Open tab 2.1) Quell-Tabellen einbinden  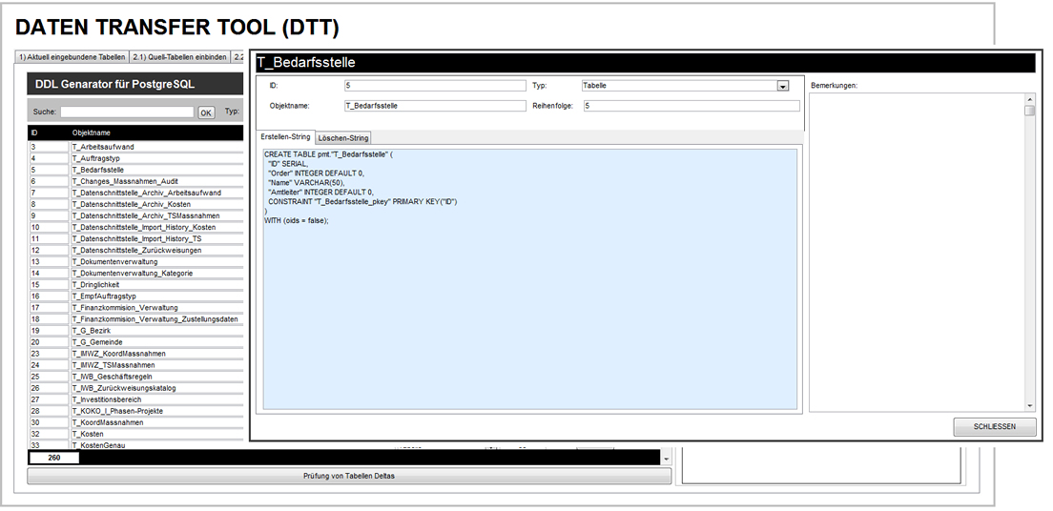(x=179, y=57)
